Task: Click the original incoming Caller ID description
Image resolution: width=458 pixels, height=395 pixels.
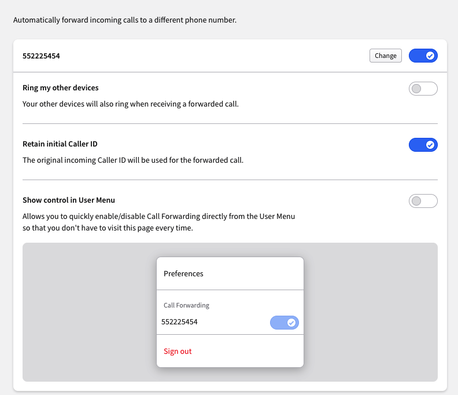Action: pyautogui.click(x=133, y=160)
